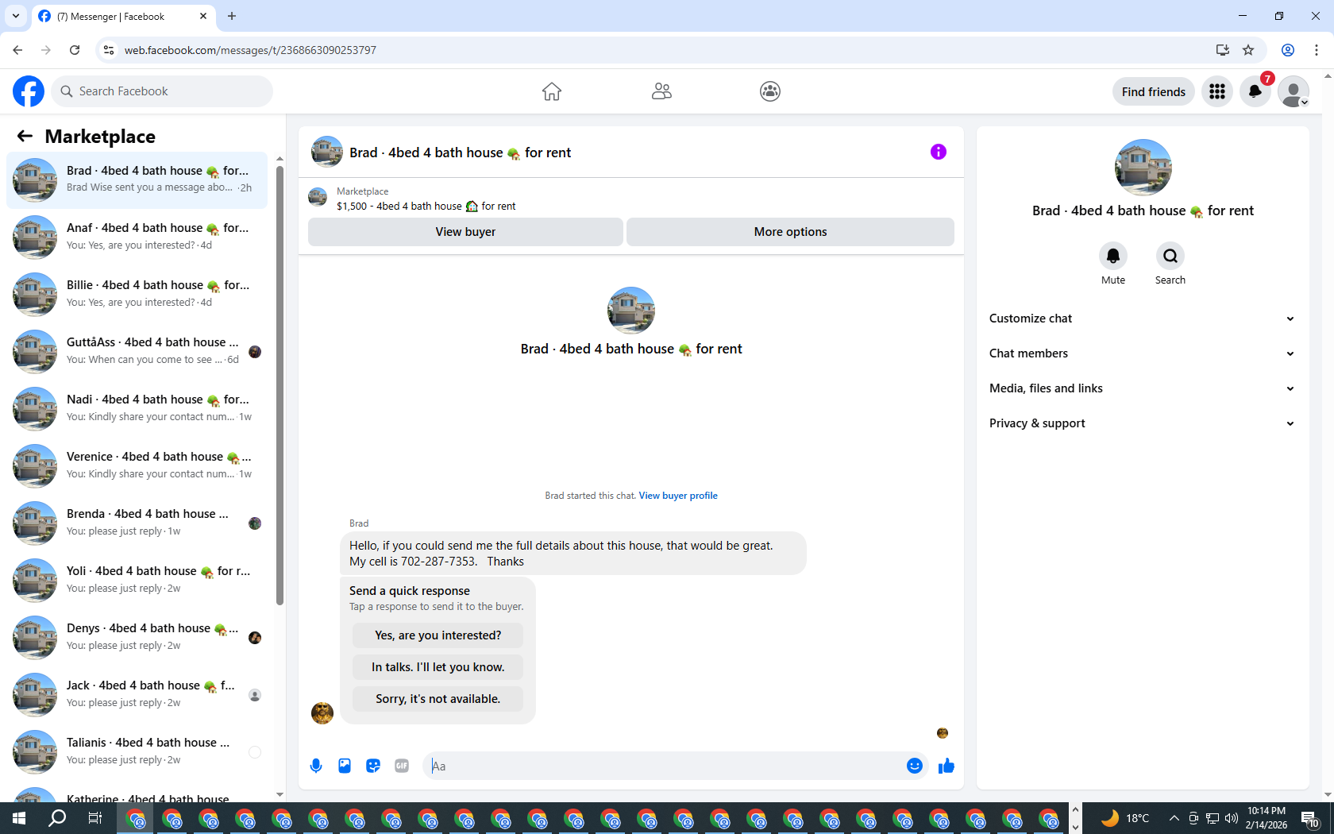This screenshot has width=1334, height=834.
Task: Expand Privacy & support section
Action: (x=1143, y=423)
